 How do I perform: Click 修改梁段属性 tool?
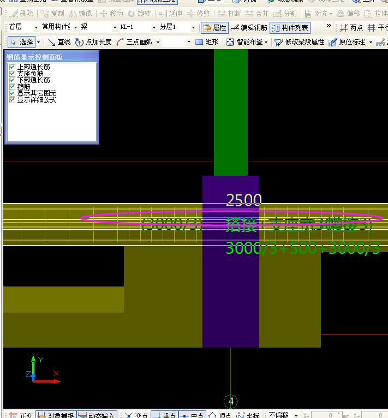[299, 42]
